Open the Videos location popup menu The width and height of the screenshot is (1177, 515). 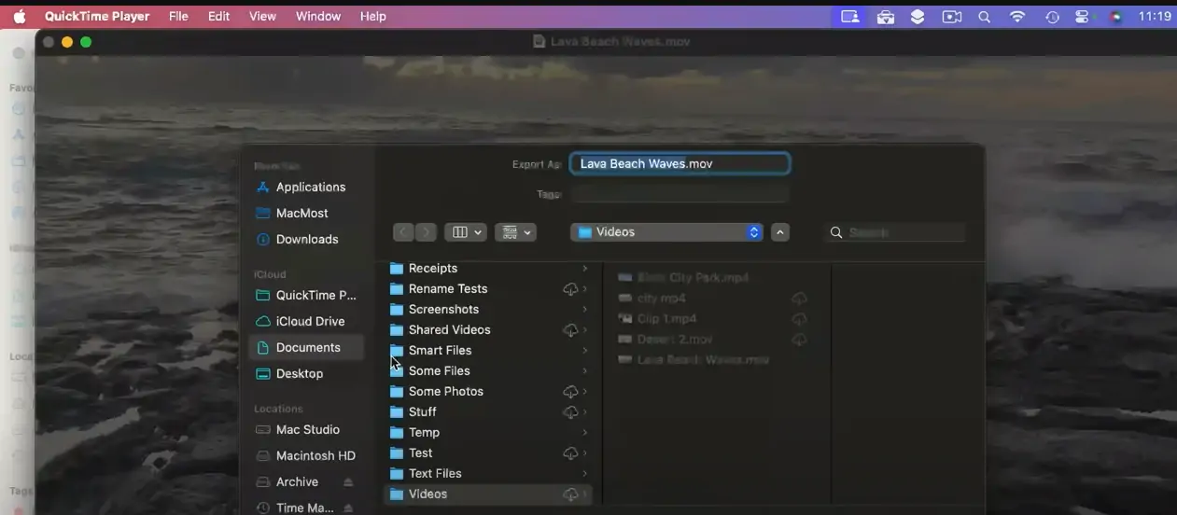(666, 232)
